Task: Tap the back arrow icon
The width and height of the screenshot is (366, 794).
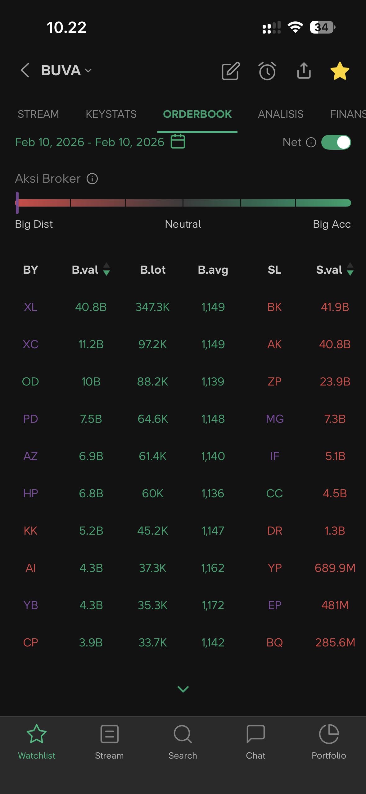Action: coord(25,70)
